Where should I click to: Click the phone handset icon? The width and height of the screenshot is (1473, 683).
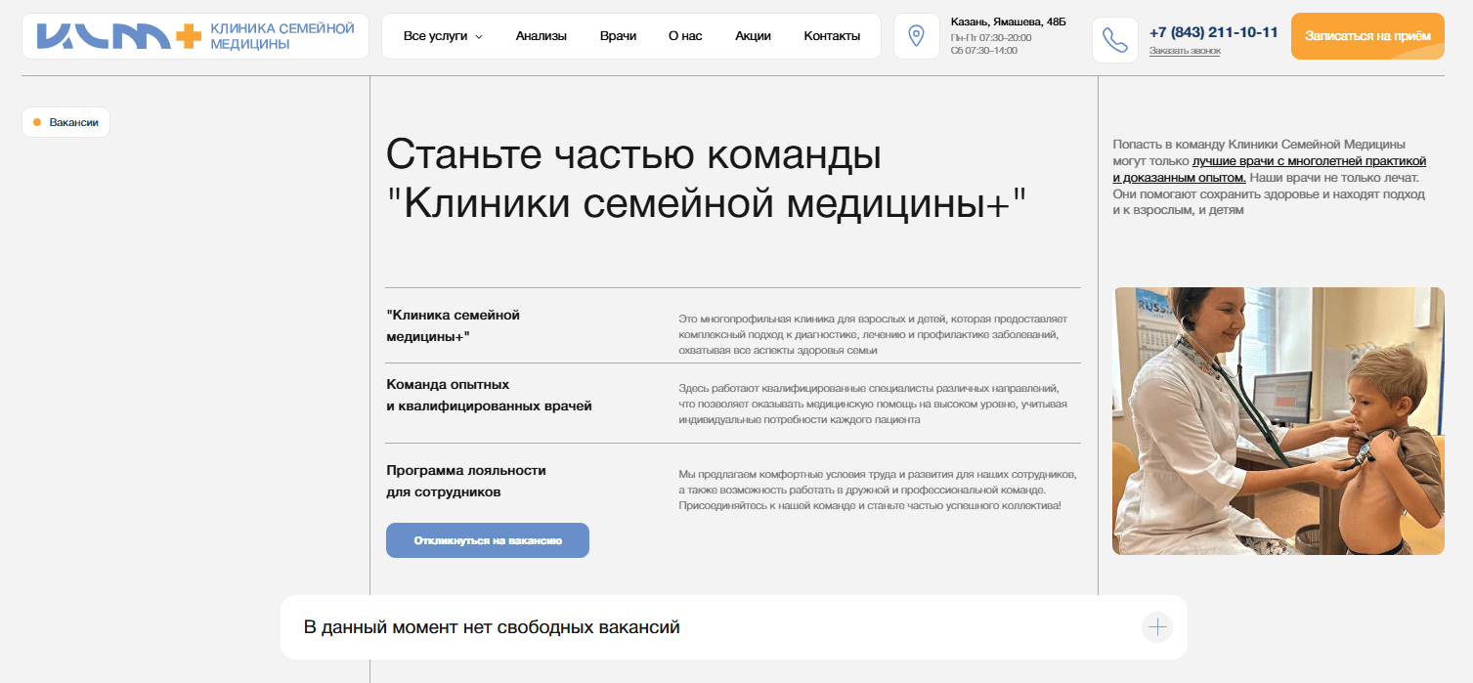pos(1114,40)
